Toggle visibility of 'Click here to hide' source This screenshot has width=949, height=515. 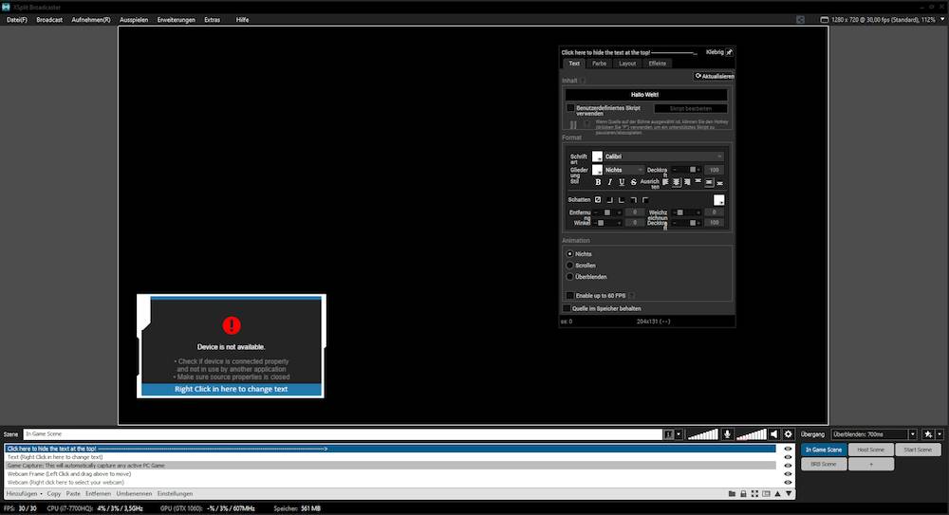(788, 449)
